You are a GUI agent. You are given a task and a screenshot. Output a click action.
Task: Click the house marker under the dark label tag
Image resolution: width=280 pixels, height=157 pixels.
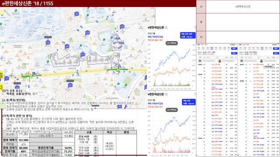click(x=48, y=42)
